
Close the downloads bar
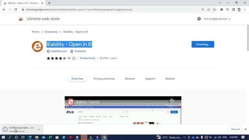point(245,129)
